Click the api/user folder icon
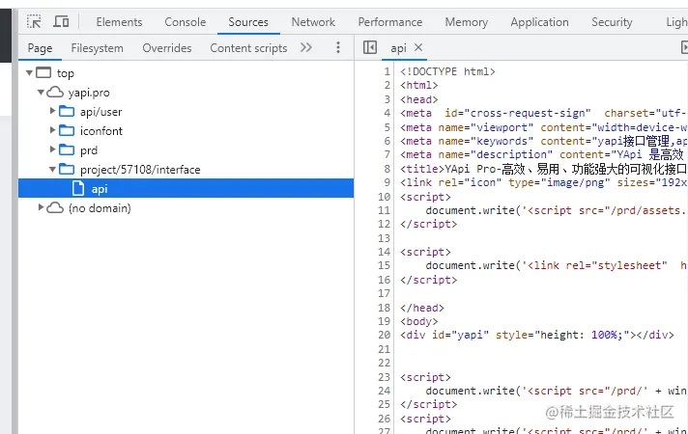This screenshot has height=434, width=688. [x=67, y=111]
